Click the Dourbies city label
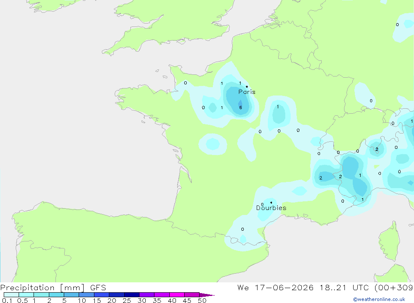414x303 pixels. [271, 208]
